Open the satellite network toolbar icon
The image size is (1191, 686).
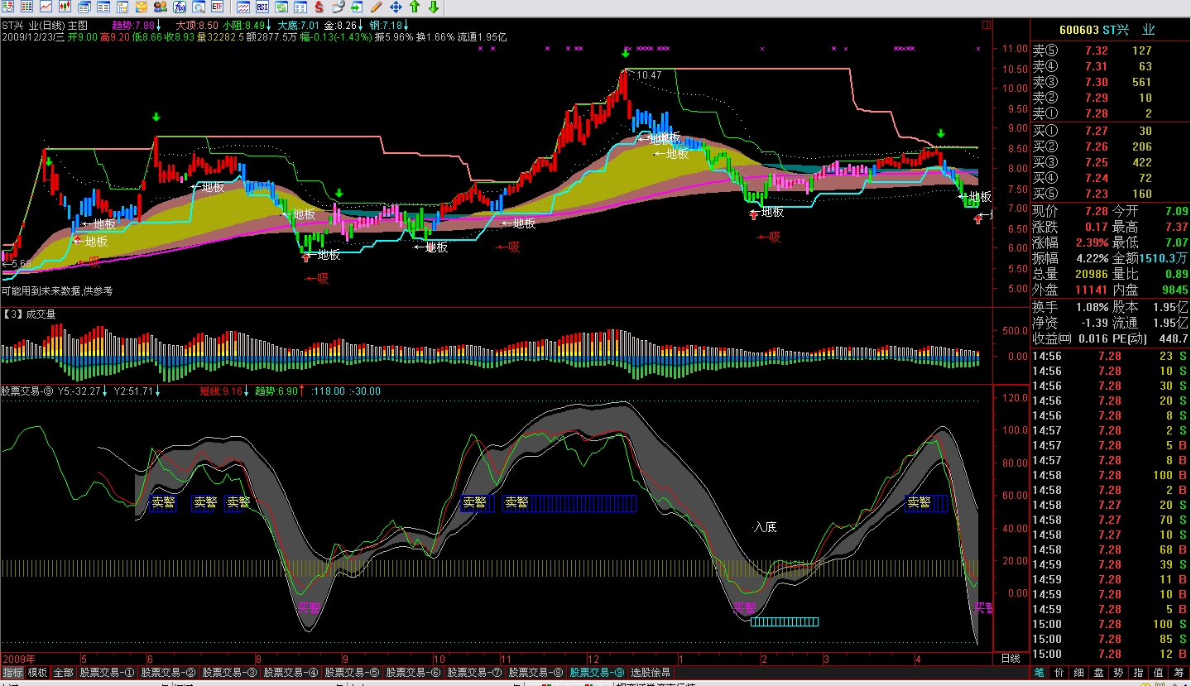coord(338,7)
